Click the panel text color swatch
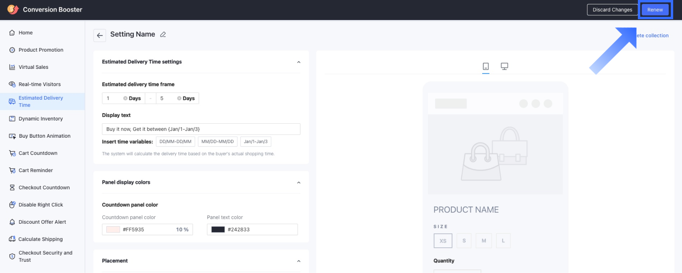This screenshot has width=682, height=273. pos(218,229)
